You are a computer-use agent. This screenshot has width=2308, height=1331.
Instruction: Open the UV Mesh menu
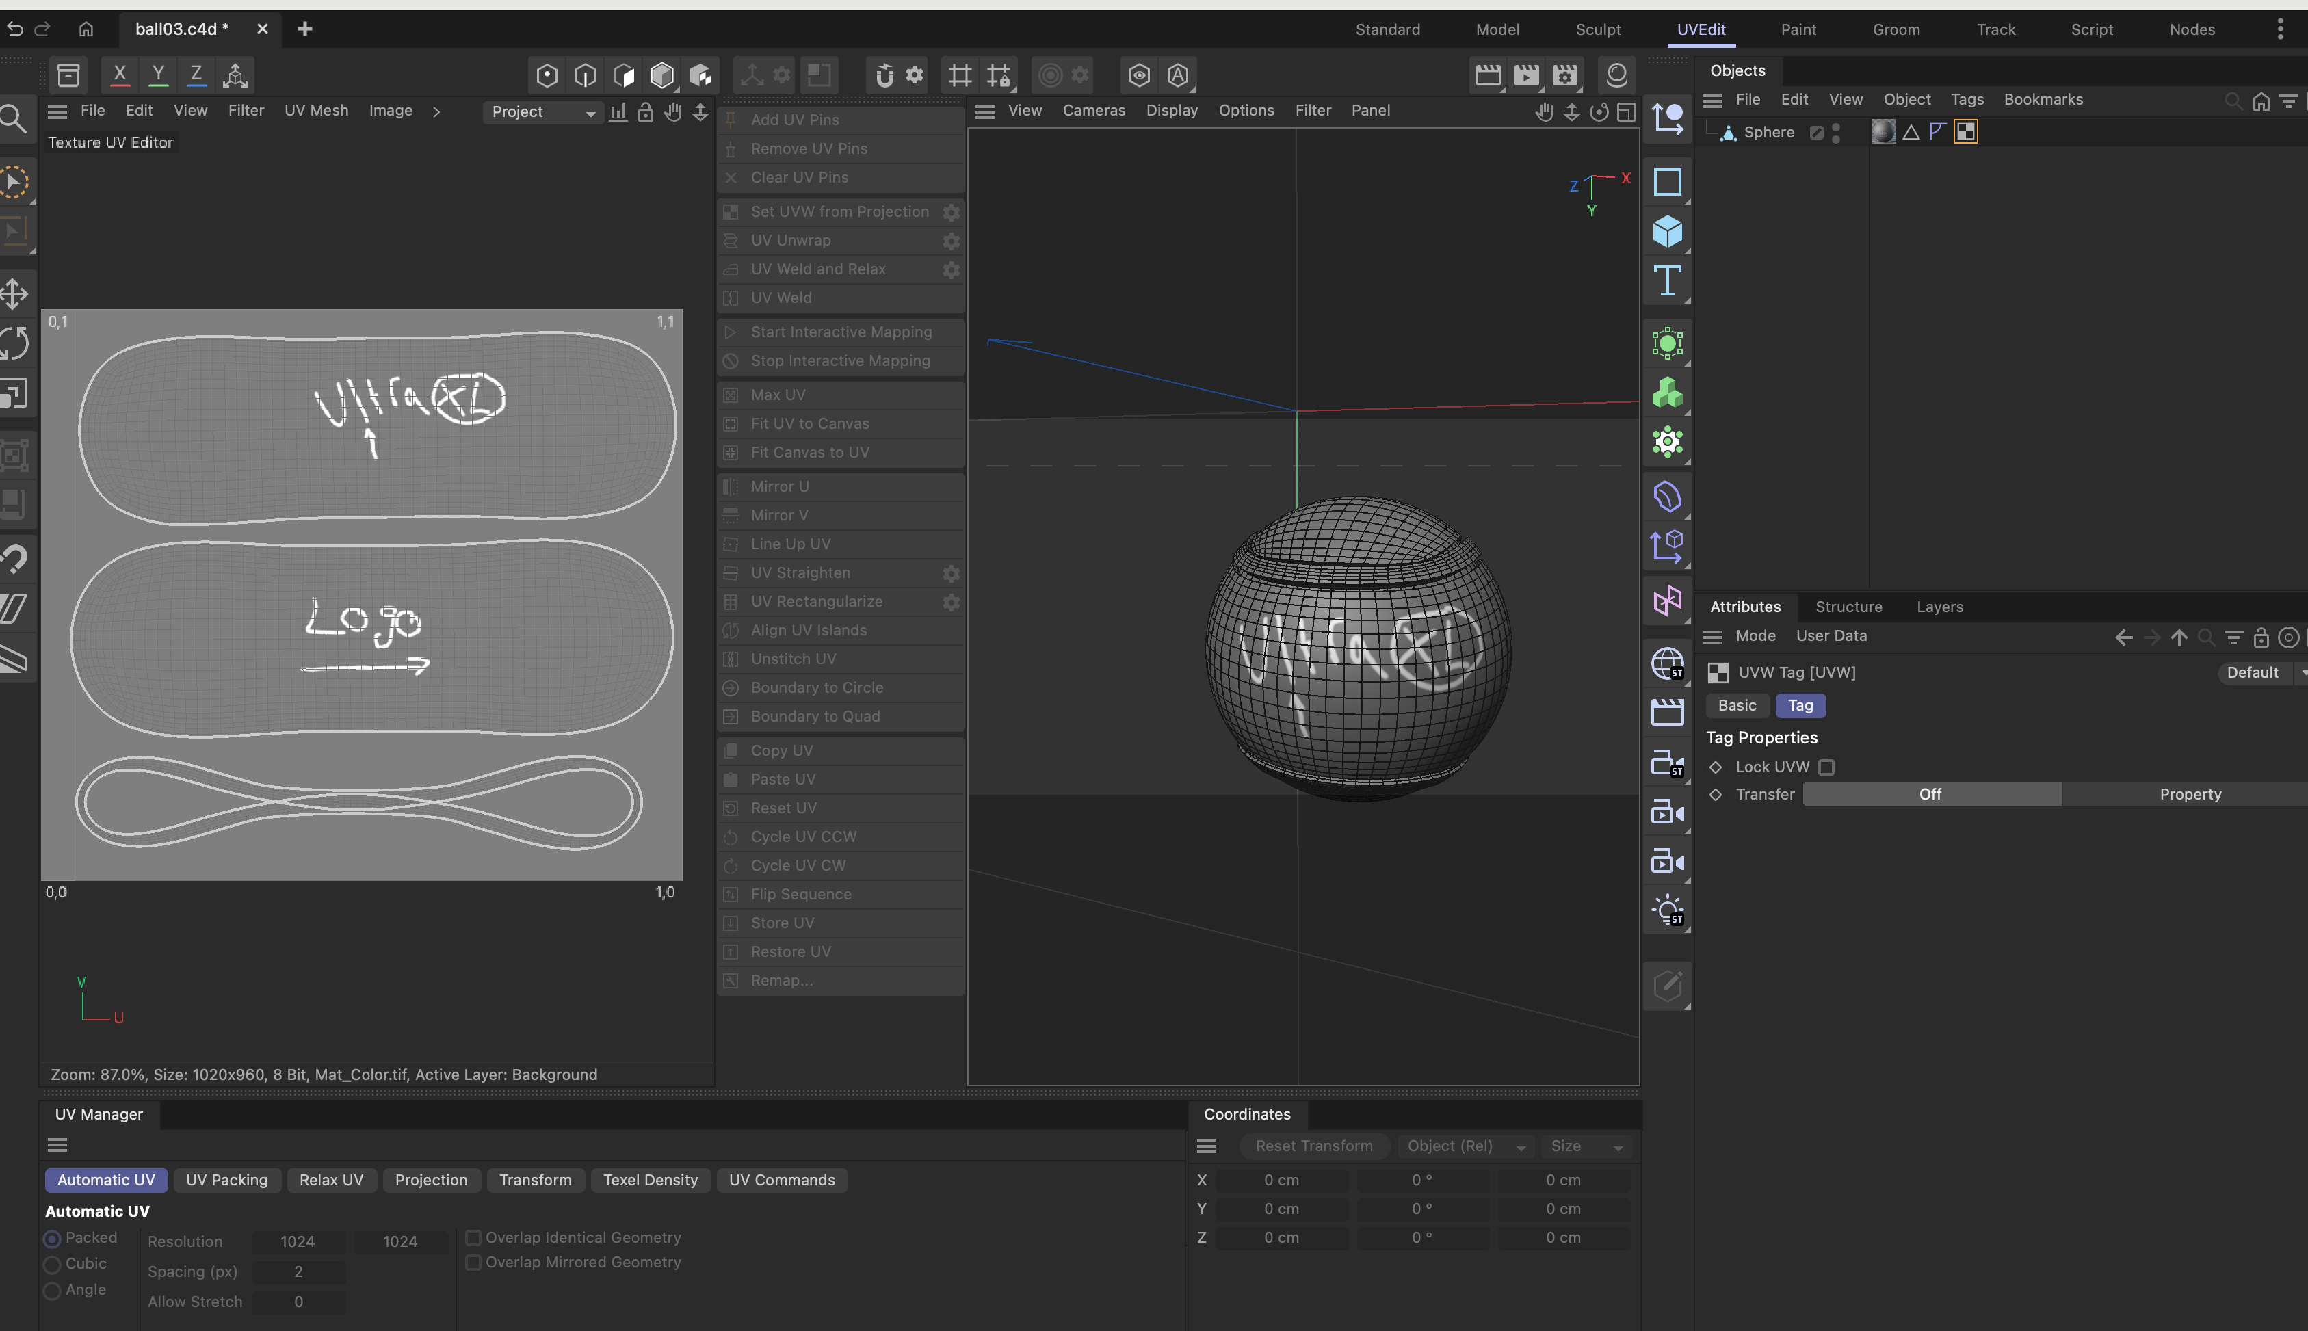315,111
